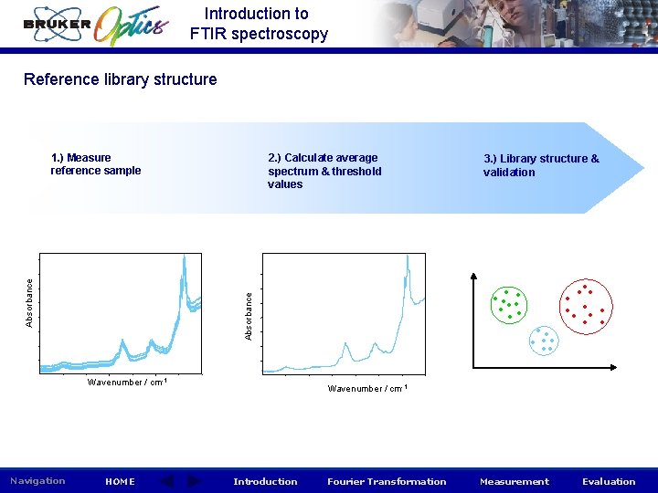Image resolution: width=658 pixels, height=493 pixels.
Task: Click the 'Introduction to FTIR spectroscopy' title
Action: (259, 24)
